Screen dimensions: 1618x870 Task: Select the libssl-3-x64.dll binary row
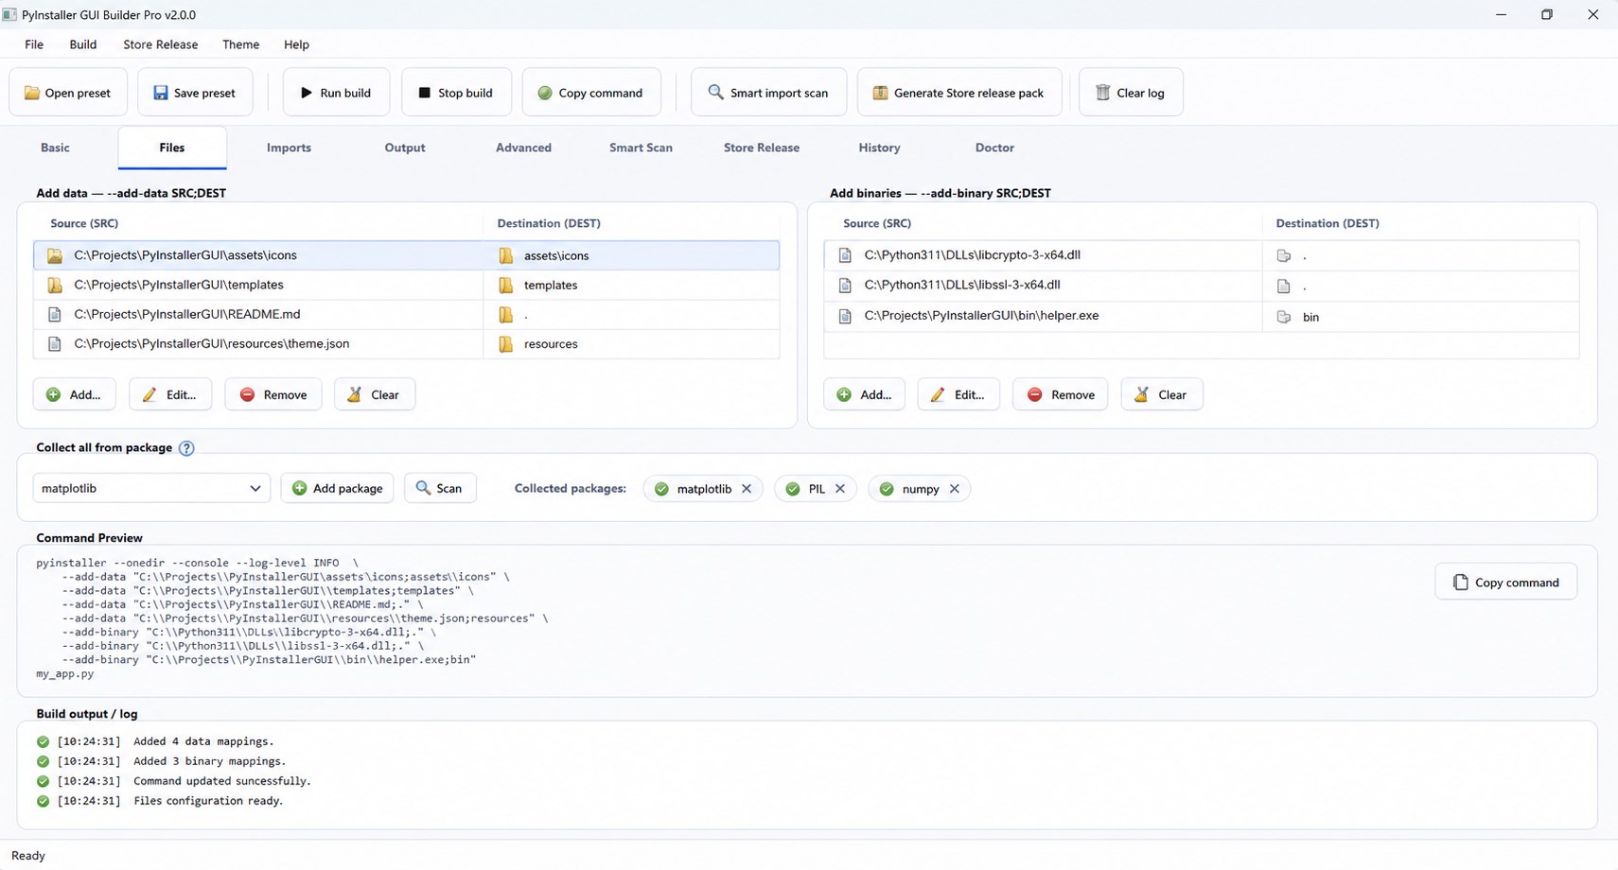(x=1202, y=286)
